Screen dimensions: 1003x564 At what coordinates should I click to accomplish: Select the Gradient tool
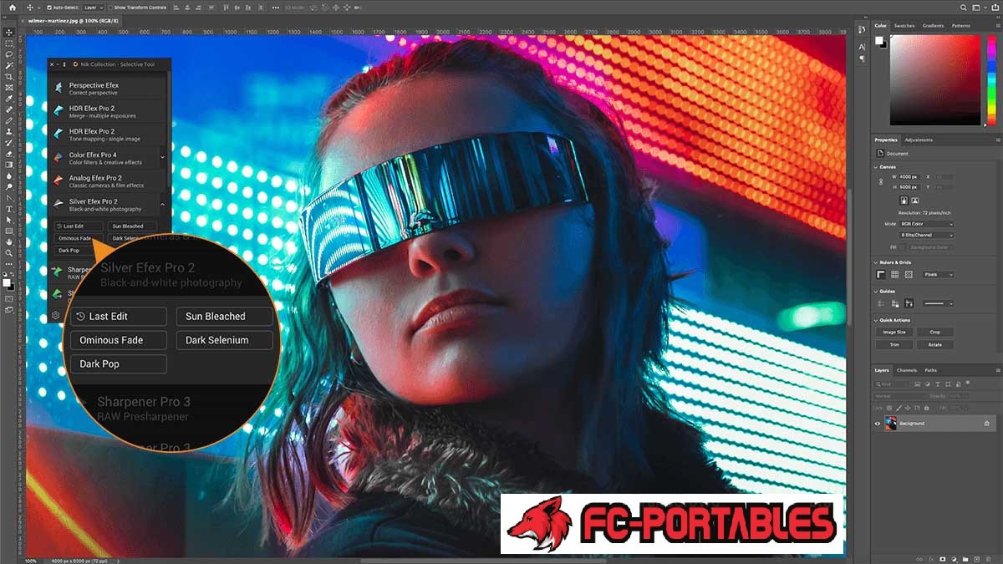tap(10, 165)
